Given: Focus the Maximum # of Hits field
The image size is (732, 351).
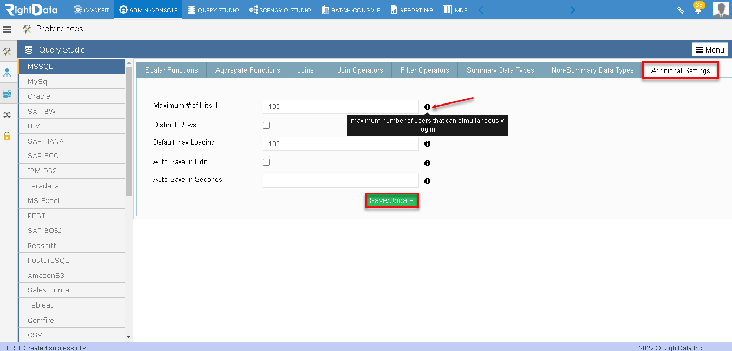Looking at the screenshot, I should (x=341, y=107).
